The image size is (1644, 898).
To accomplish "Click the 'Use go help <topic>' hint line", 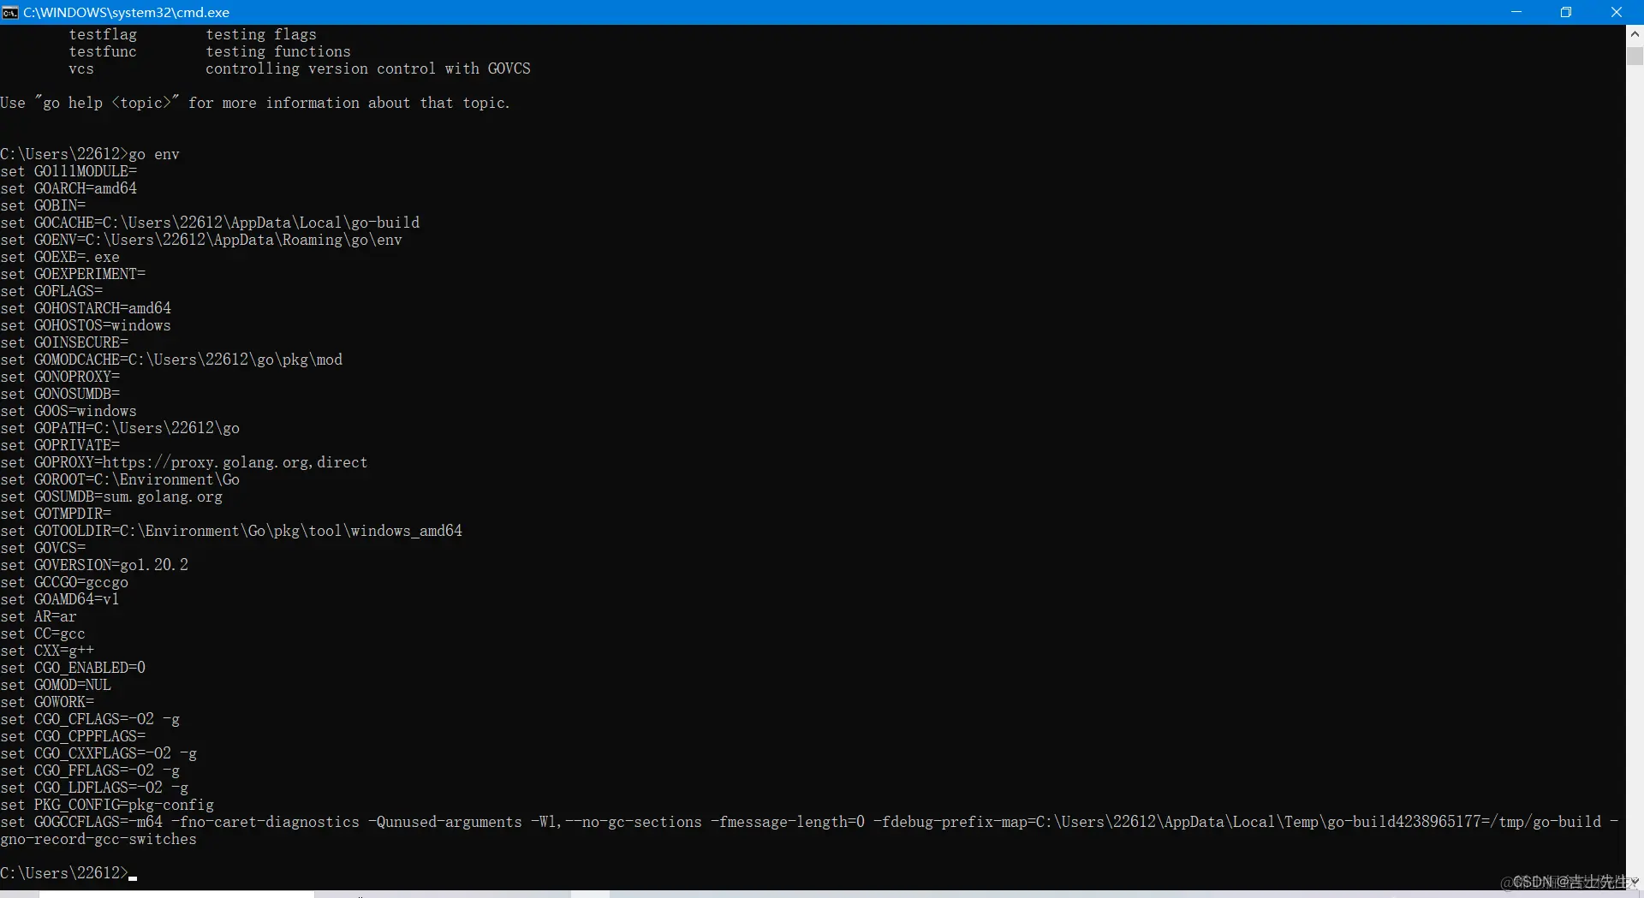I will click(255, 103).
